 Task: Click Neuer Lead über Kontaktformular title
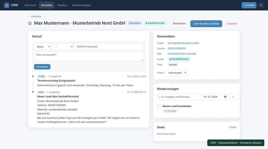tap(58, 96)
